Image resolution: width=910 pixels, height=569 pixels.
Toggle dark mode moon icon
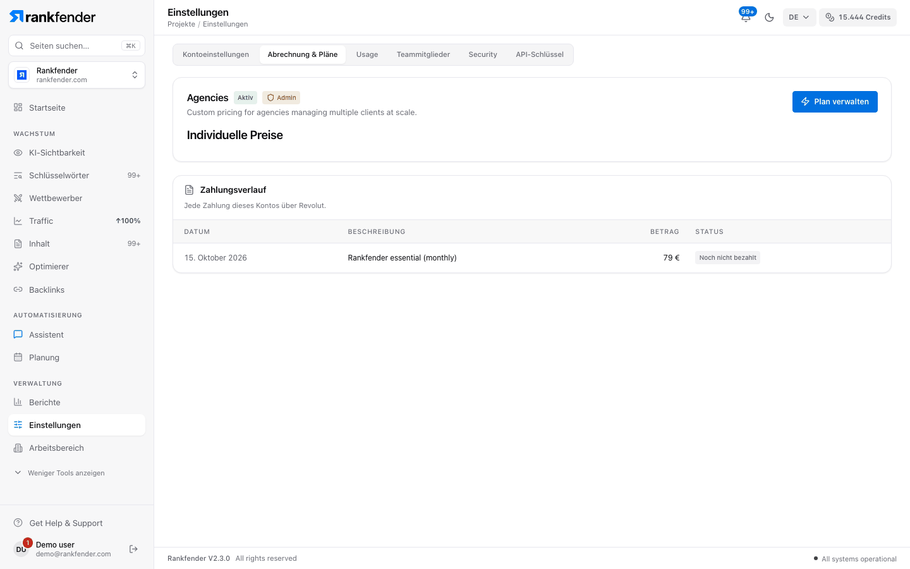[769, 17]
